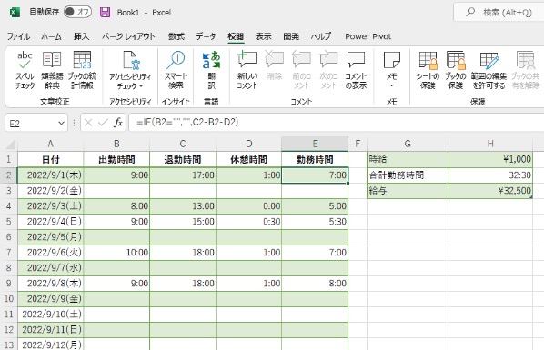
Task: Select the column D header
Action: (248, 144)
